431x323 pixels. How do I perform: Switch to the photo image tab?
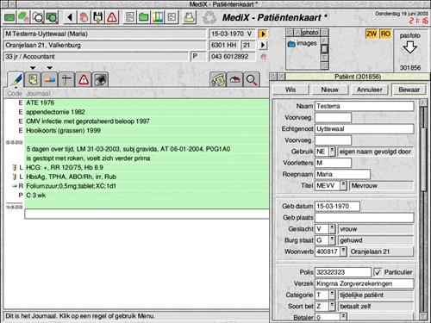point(100,79)
